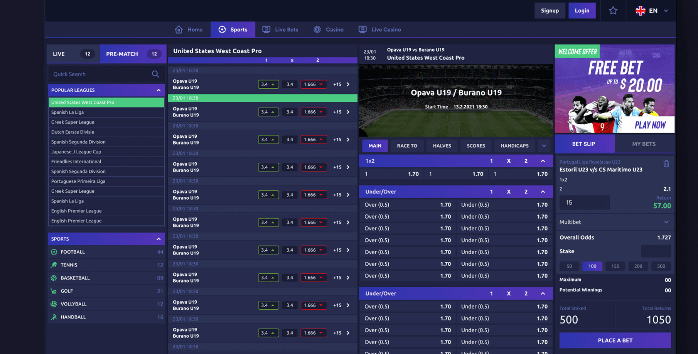Select the Volleyball sport icon
This screenshot has height=354, width=698.
click(x=54, y=304)
